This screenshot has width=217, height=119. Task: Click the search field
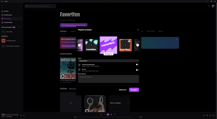[40, 6]
